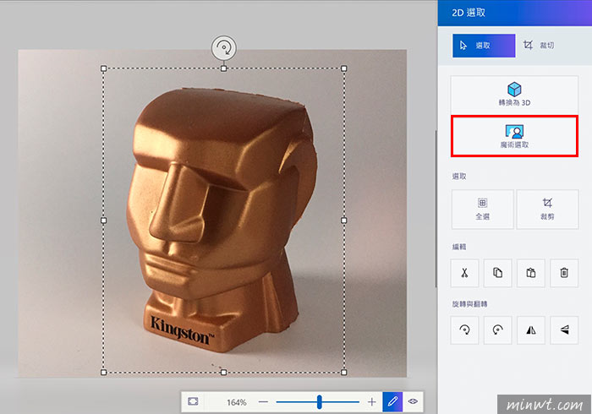Switch to the Crop (裁切) tab
The image size is (592, 414).
point(539,46)
